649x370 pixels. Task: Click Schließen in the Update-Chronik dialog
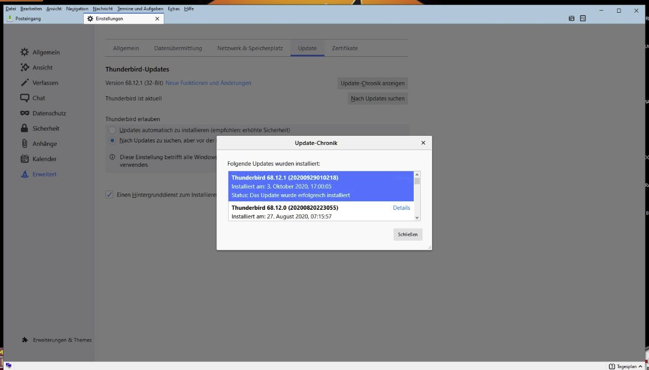[408, 235]
